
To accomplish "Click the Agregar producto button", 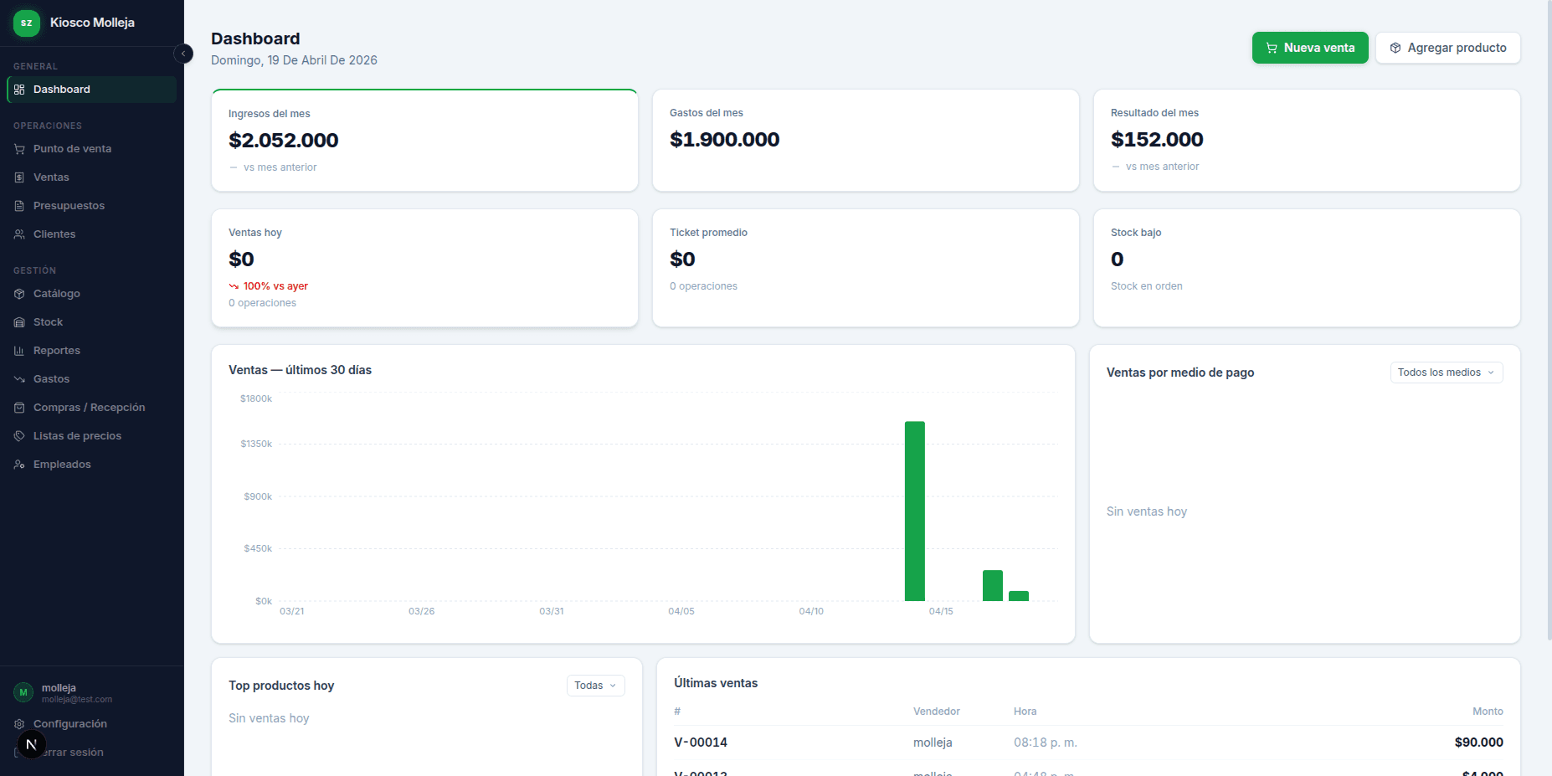I will click(1448, 48).
